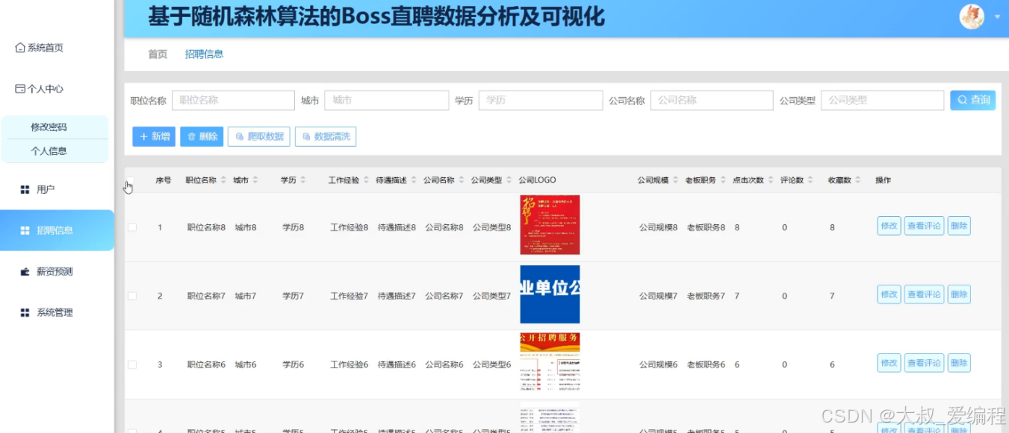Click 修改 for 职位名称7 row

point(889,294)
